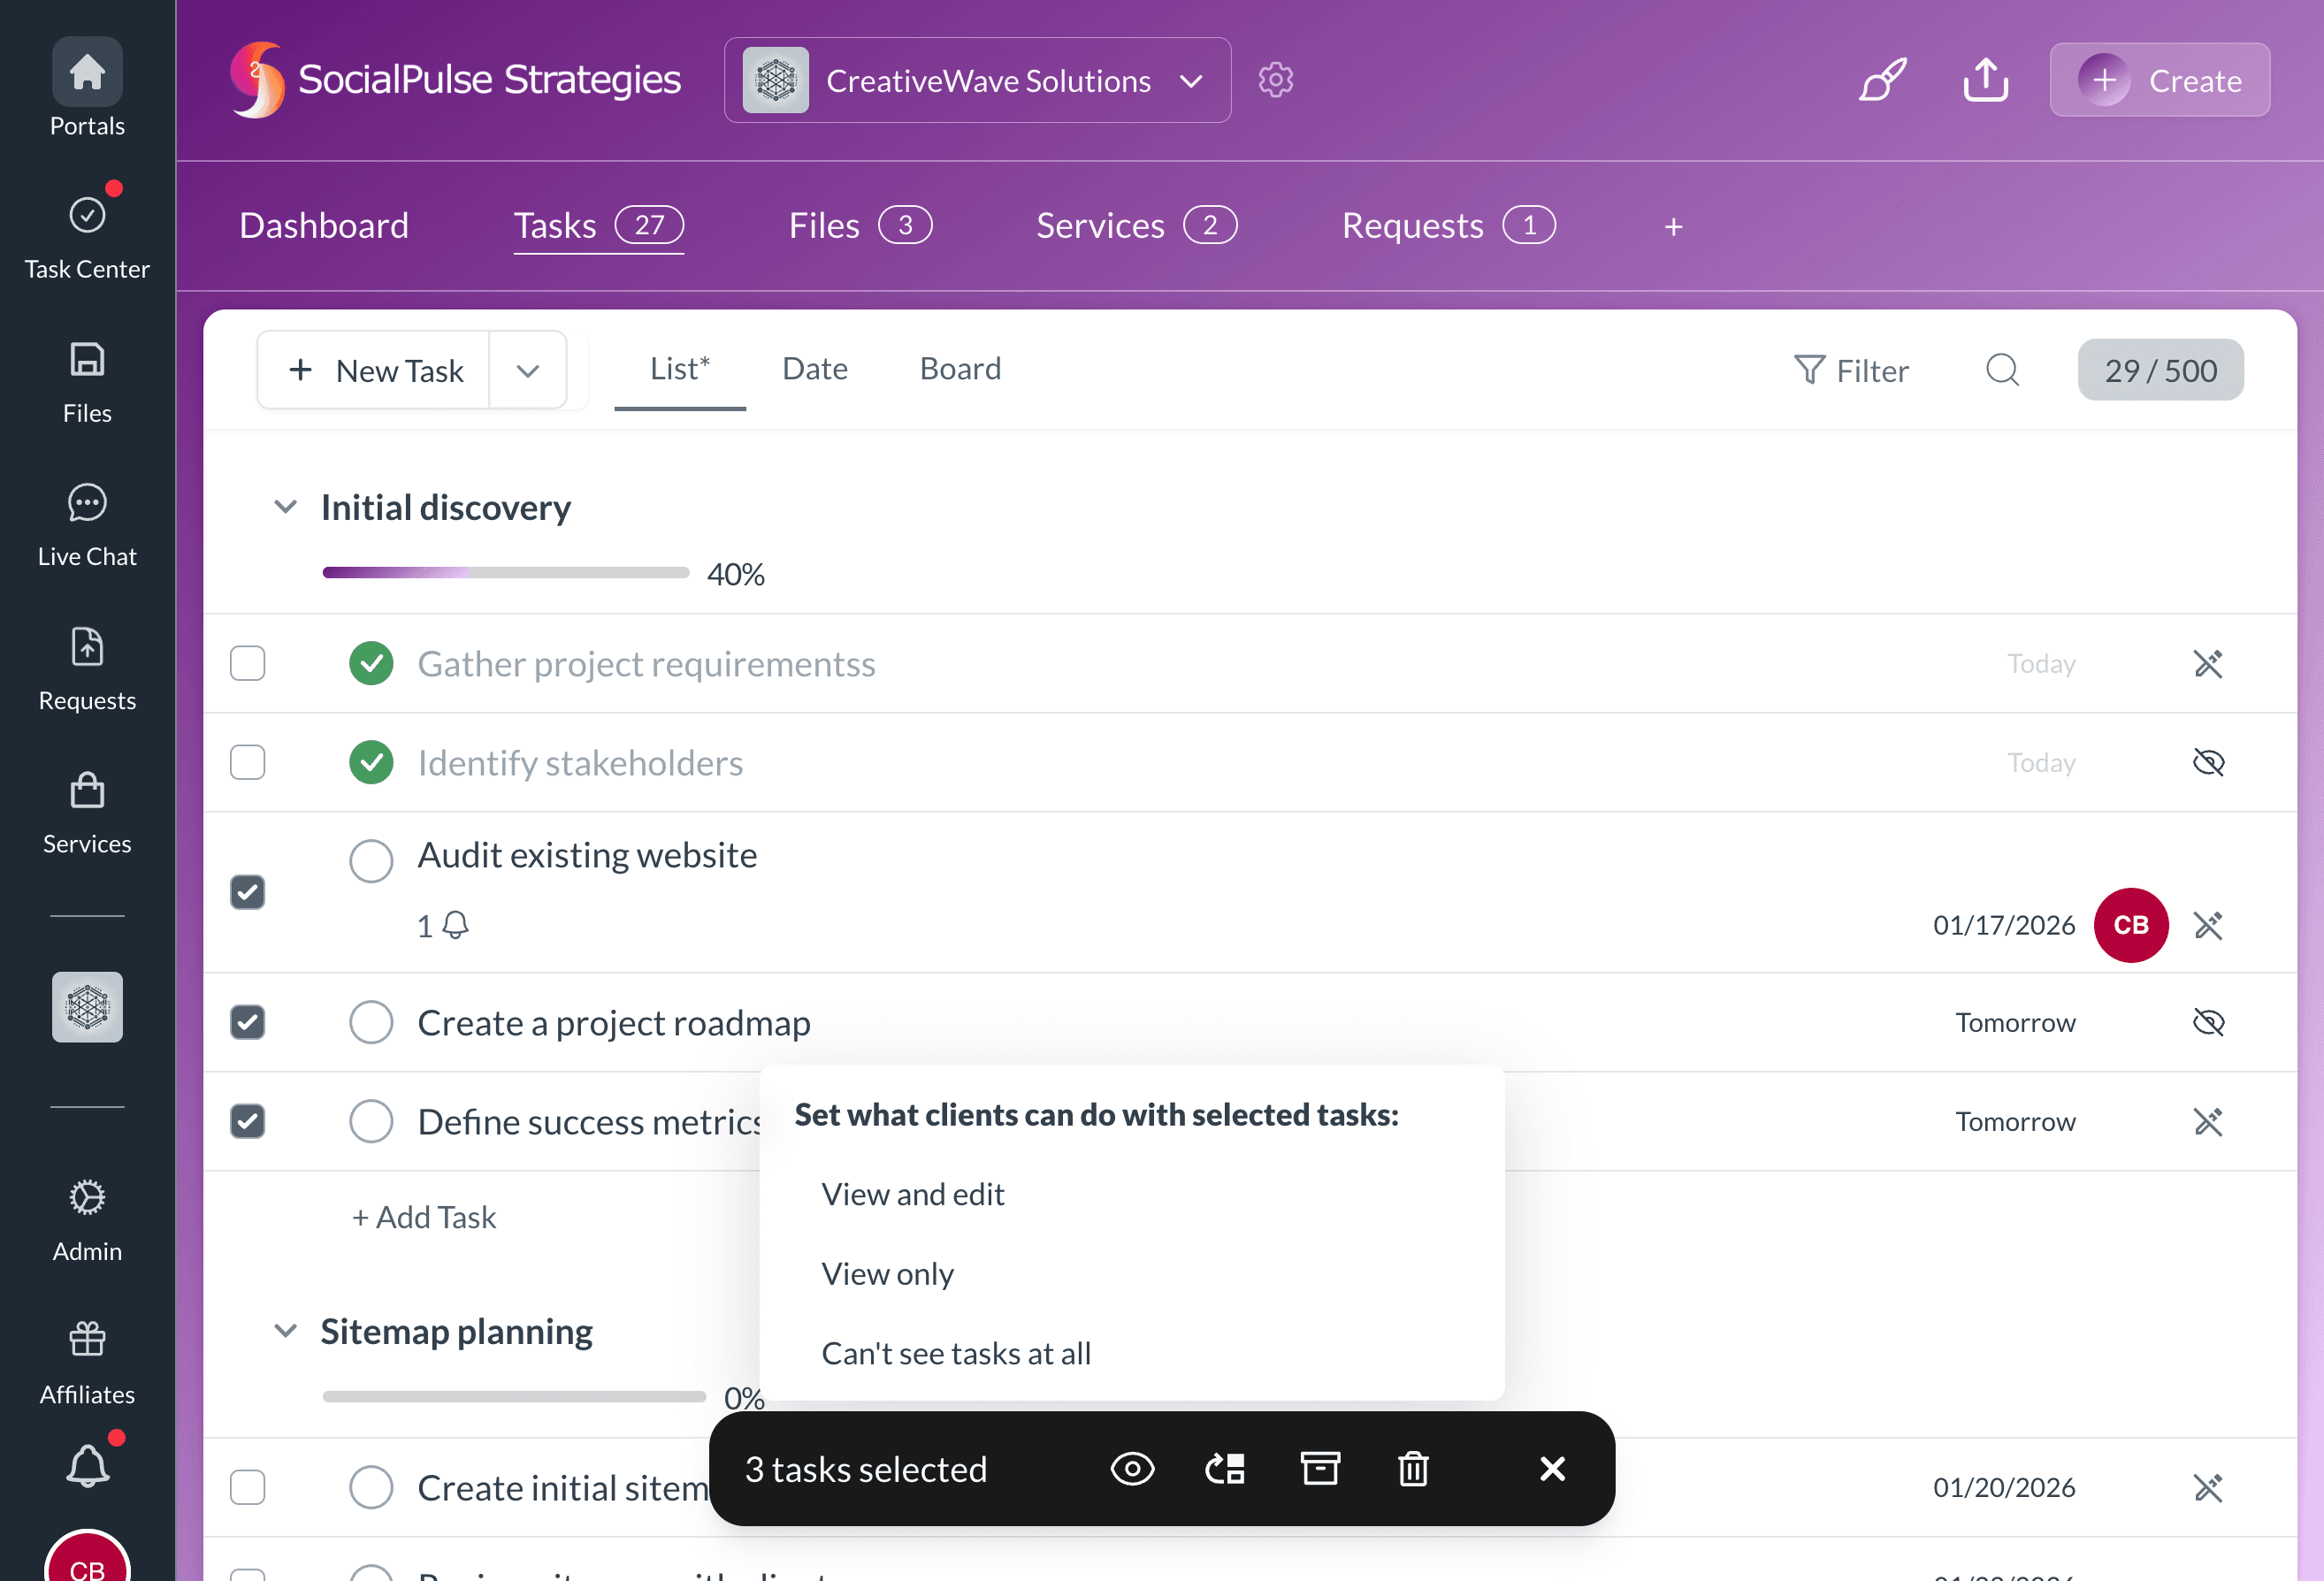
Task: Click the Initial discovery progress bar
Action: [x=505, y=573]
